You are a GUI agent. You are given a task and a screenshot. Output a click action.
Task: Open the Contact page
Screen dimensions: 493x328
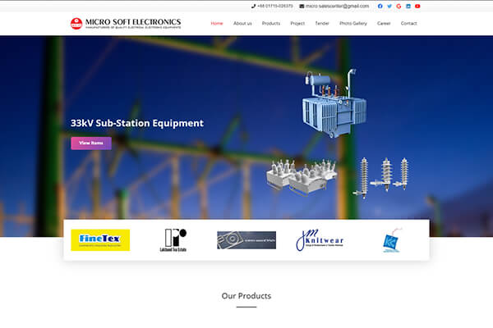click(408, 24)
